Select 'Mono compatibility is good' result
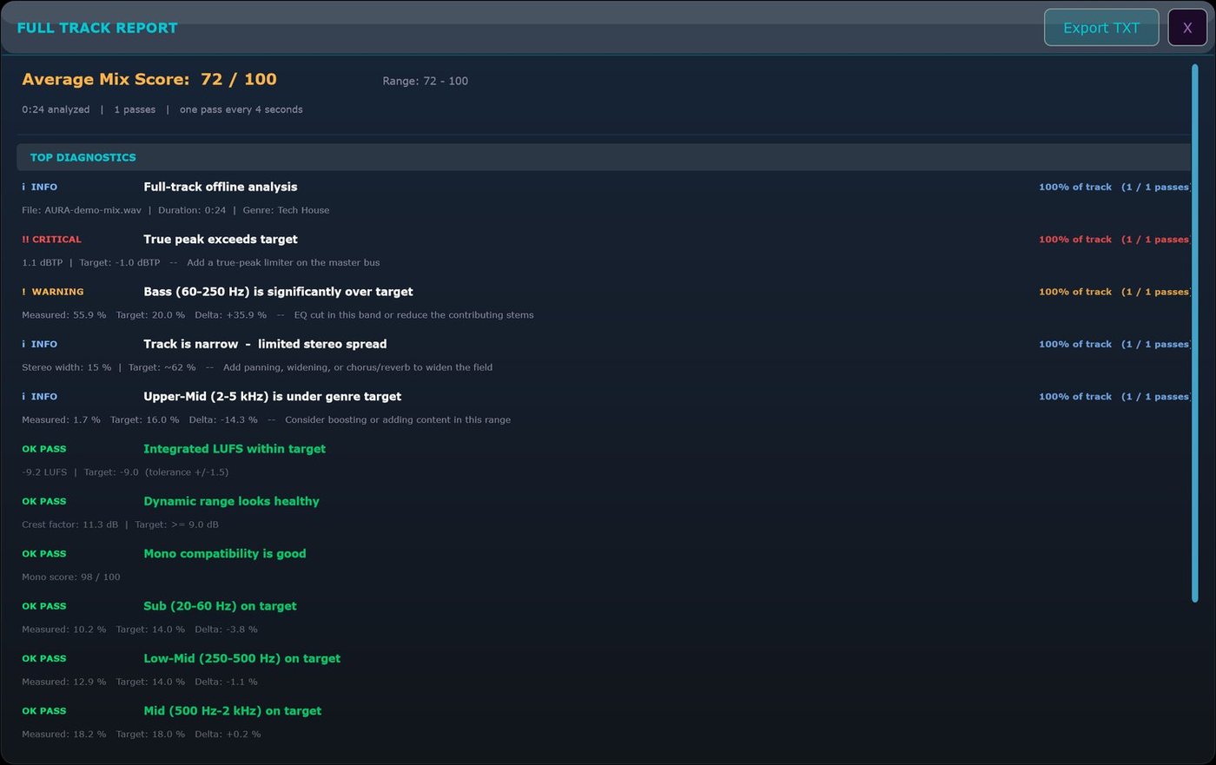The height and width of the screenshot is (765, 1216). [x=225, y=553]
